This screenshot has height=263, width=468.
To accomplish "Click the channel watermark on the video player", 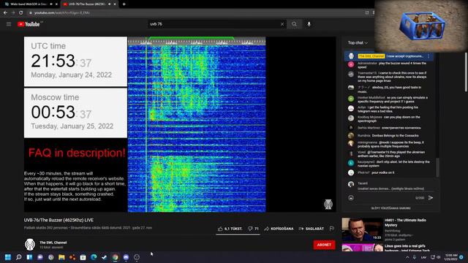I will point(328,205).
